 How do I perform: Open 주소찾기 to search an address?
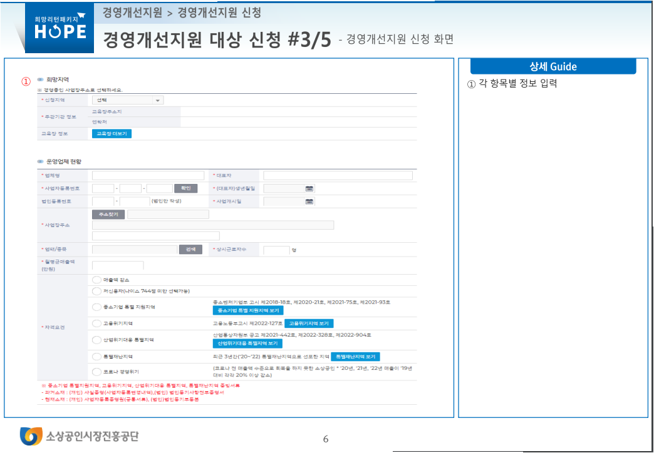point(108,215)
